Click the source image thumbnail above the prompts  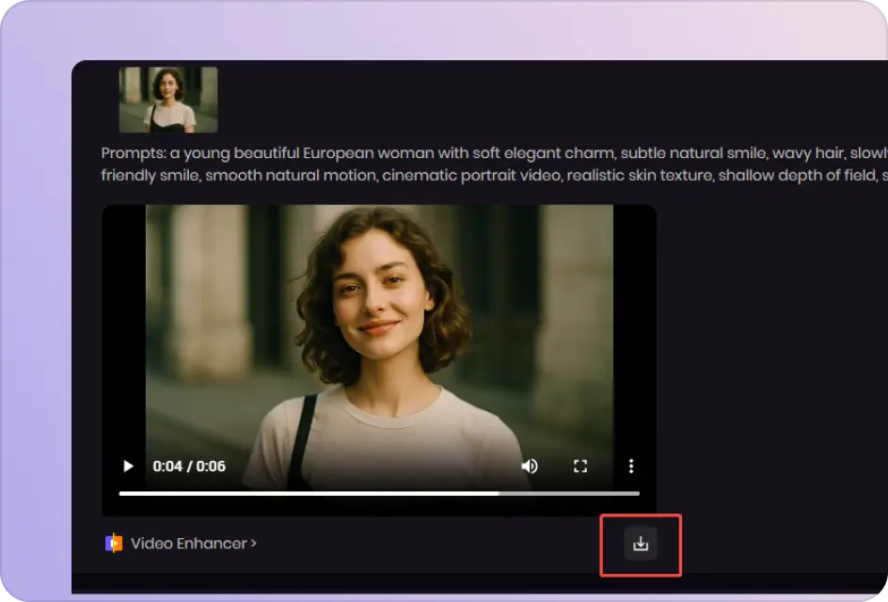166,97
